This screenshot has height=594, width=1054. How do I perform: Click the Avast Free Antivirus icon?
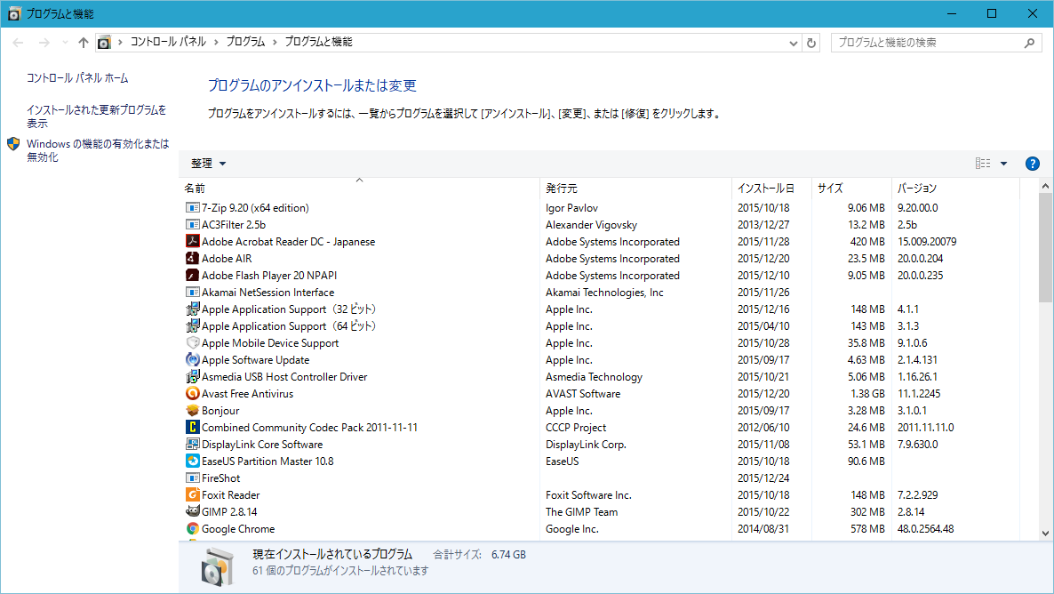(x=193, y=394)
